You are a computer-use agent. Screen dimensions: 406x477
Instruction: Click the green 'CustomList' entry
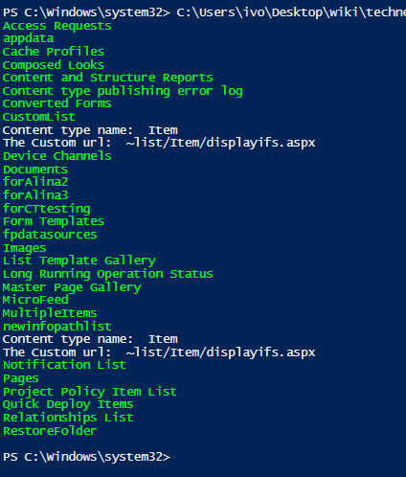coord(39,117)
